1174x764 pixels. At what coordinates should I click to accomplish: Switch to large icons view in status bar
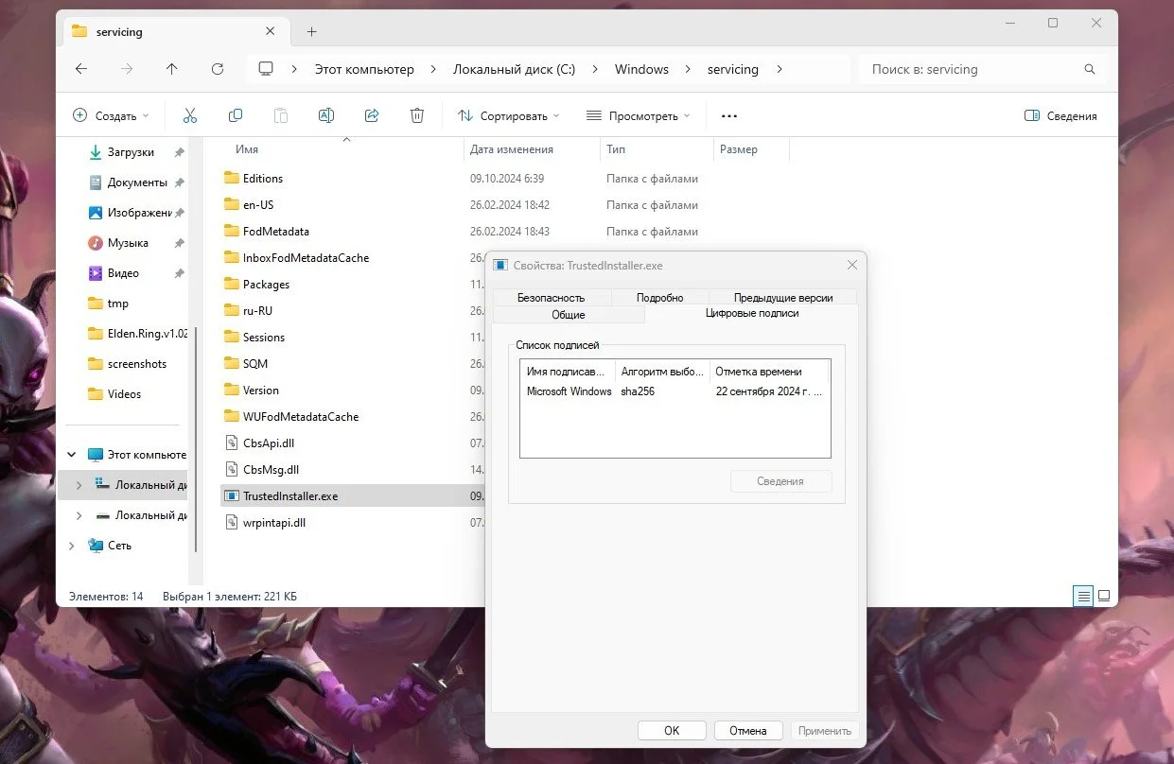1103,596
